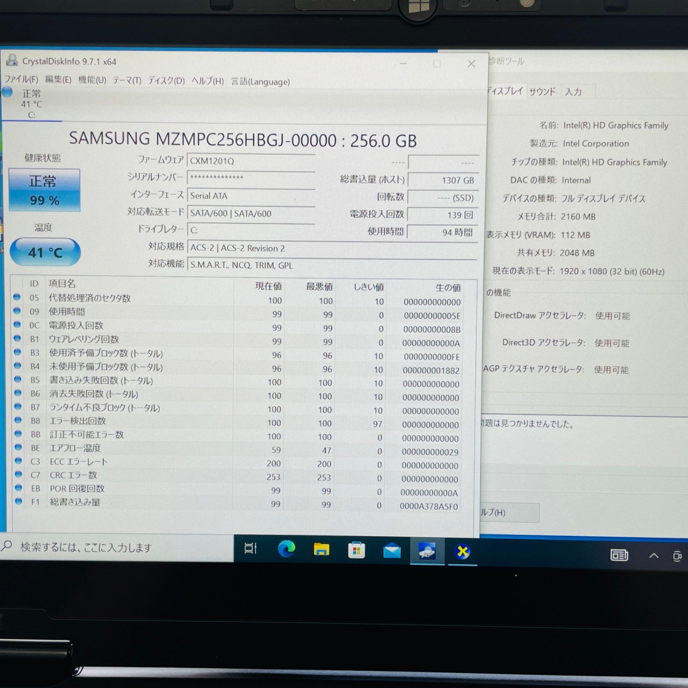The image size is (688, 688).
Task: Open the テーマ(T) menu
Action: click(x=127, y=80)
